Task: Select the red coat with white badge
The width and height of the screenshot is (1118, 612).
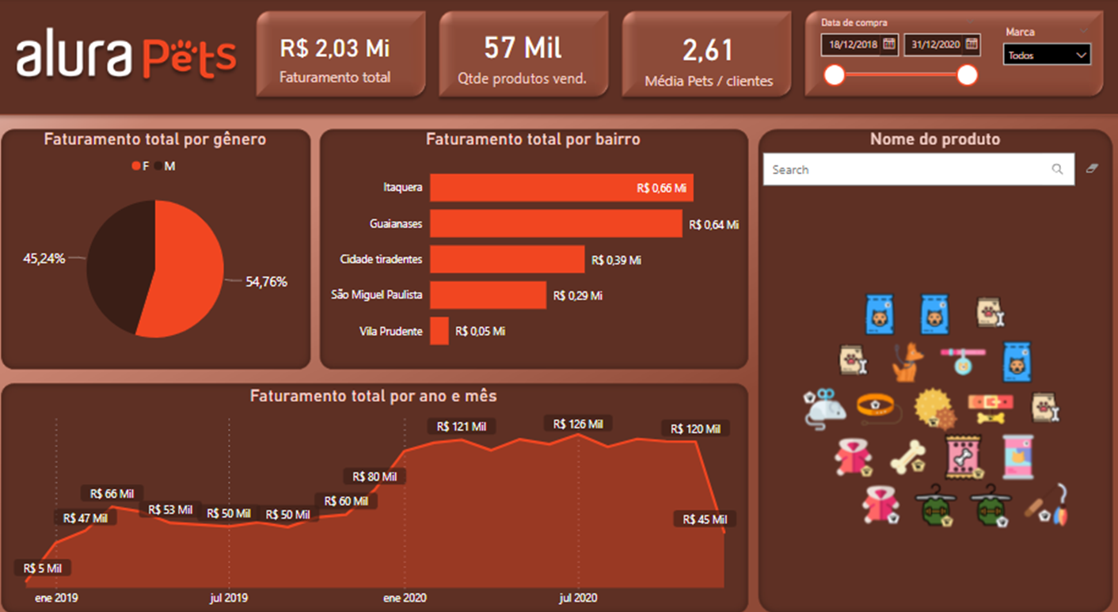Action: [880, 505]
